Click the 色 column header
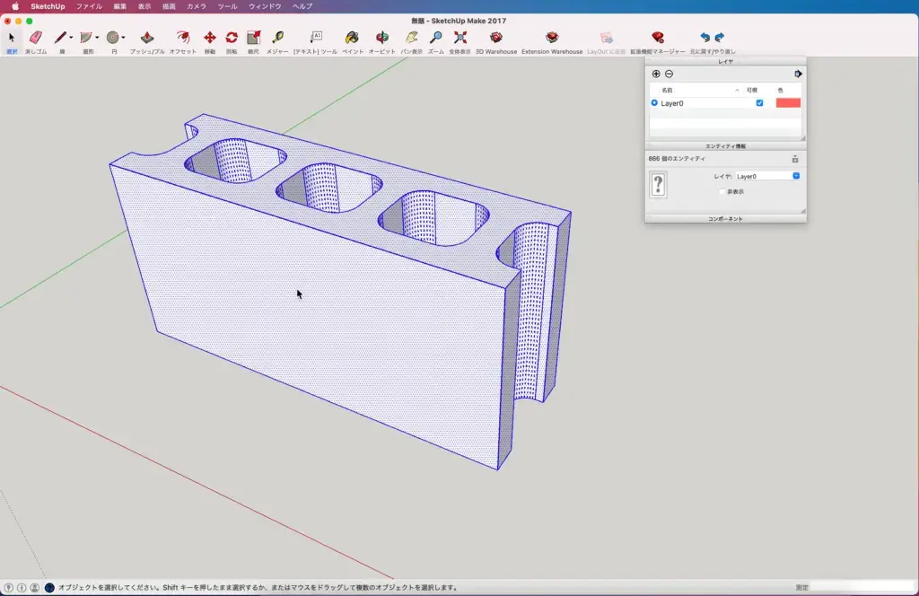919x596 pixels. point(781,91)
